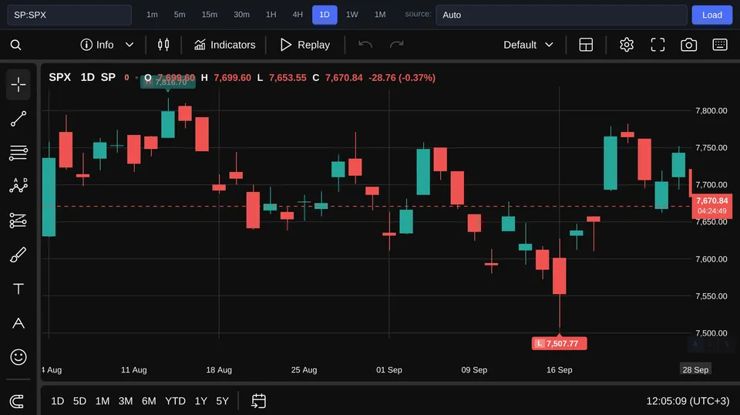Open the Default template dropdown
Viewport: 740px width, 415px height.
pyautogui.click(x=528, y=45)
